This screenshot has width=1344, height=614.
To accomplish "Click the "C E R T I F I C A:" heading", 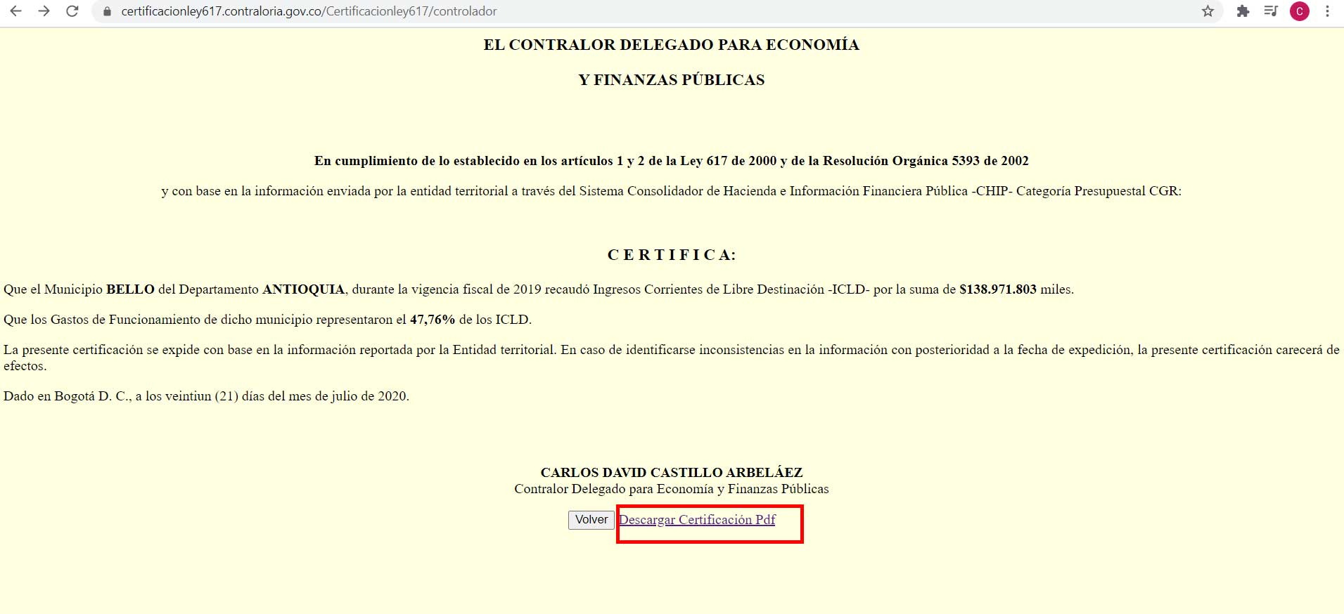I will tap(672, 255).
